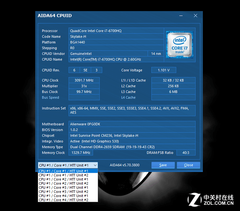Click the Instruction Set value box
Screen dimensions: 240x211
(132, 111)
